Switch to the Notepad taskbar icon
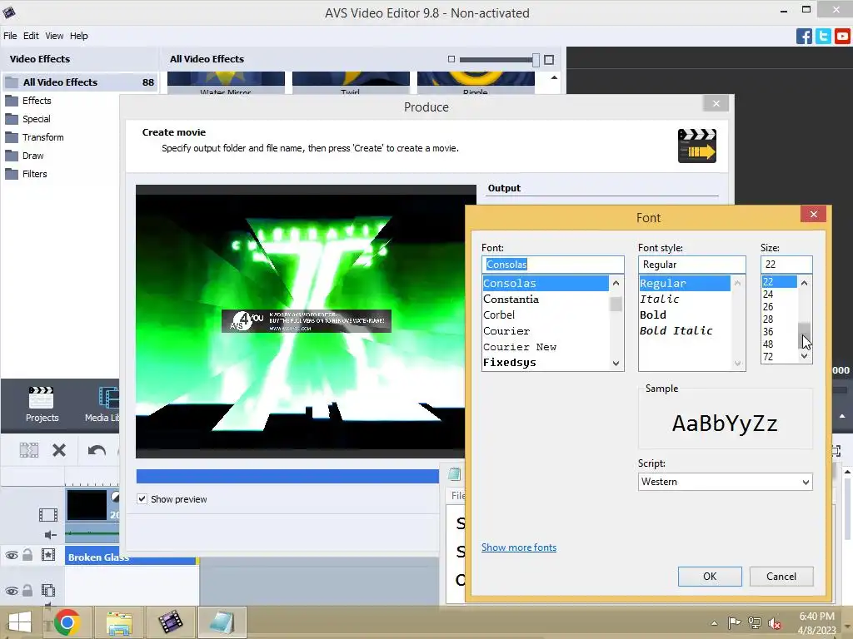This screenshot has width=853, height=639. [x=222, y=622]
